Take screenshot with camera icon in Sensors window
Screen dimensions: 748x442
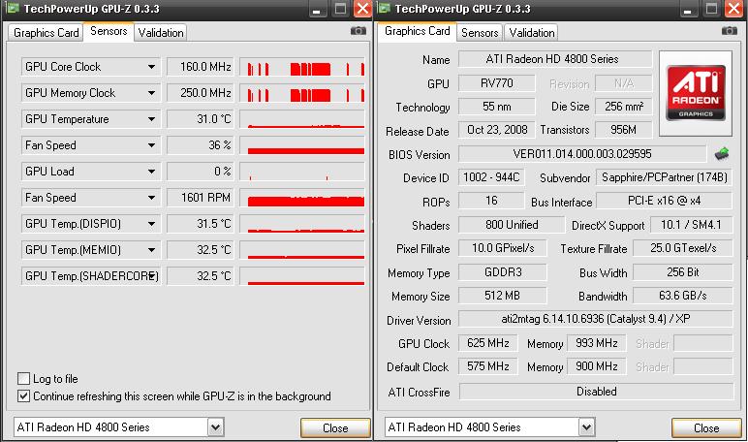click(358, 31)
